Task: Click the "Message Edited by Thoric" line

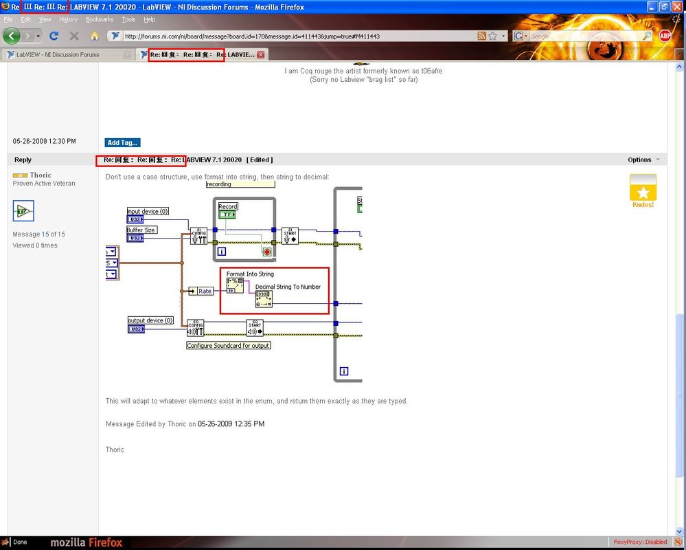Action: coord(185,424)
